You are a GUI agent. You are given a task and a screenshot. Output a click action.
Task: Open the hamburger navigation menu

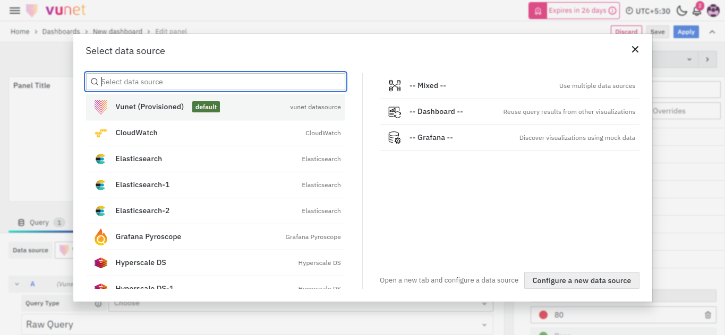coord(15,11)
